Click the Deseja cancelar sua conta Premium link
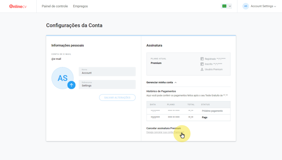Screen dimensions: 282x160 coord(165,132)
